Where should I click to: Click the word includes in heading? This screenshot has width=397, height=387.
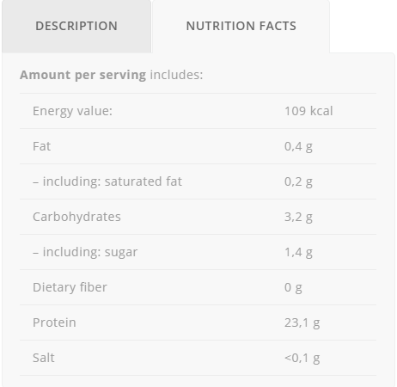click(176, 75)
